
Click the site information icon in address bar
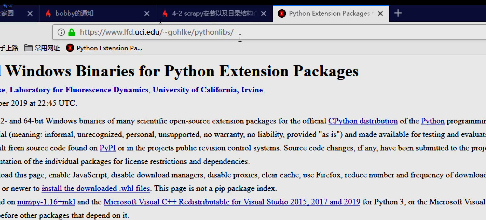pyautogui.click(x=61, y=32)
